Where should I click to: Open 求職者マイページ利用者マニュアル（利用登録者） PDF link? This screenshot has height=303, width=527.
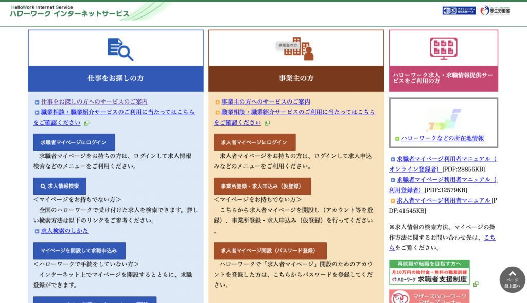443,185
